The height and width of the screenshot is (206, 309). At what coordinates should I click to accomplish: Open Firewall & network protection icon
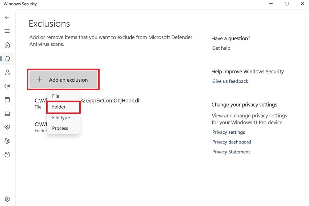pyautogui.click(x=7, y=86)
